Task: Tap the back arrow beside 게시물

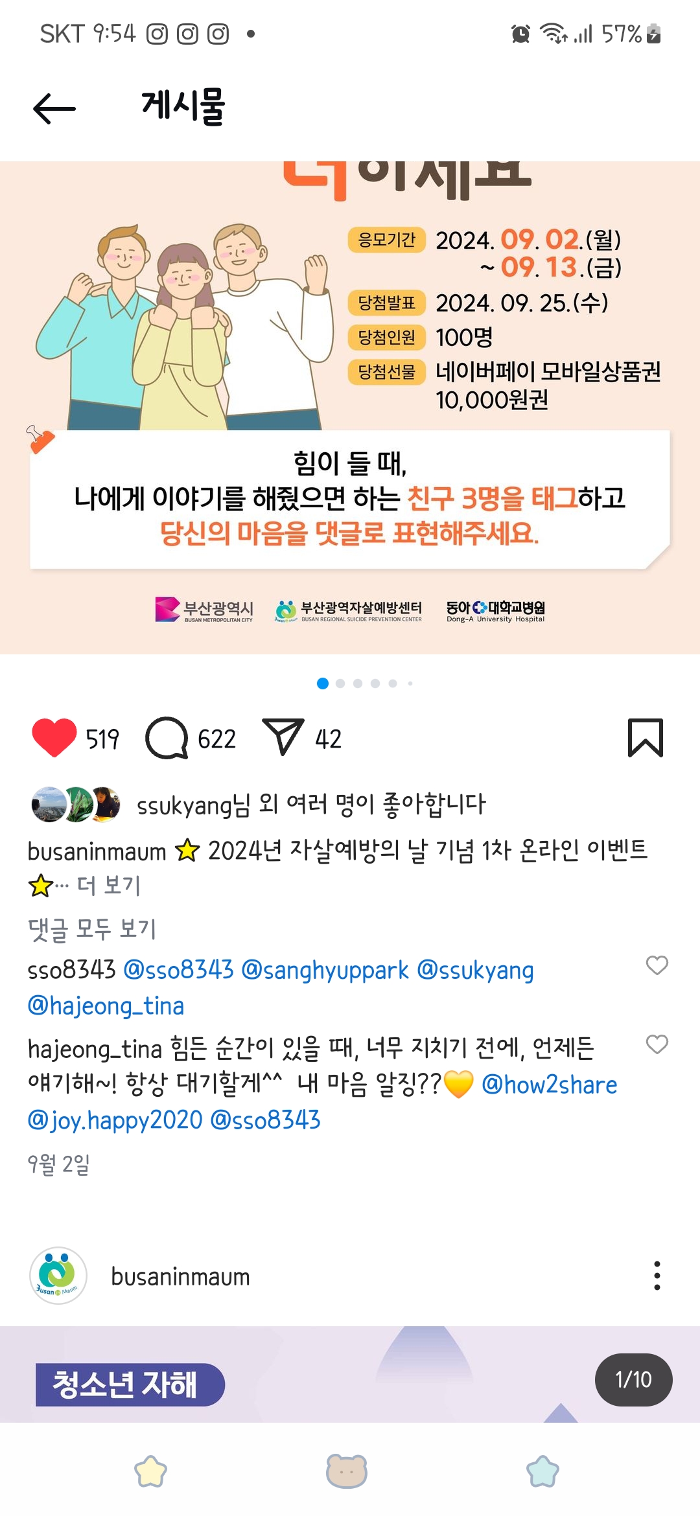Action: (54, 108)
